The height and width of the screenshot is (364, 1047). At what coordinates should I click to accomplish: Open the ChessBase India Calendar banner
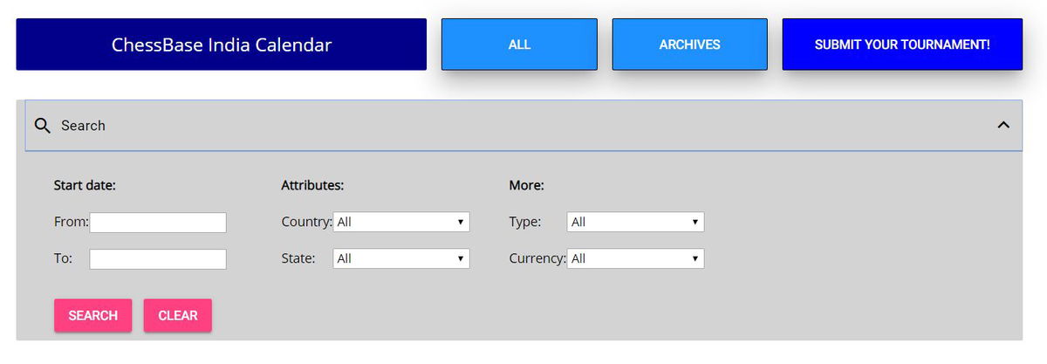[221, 45]
